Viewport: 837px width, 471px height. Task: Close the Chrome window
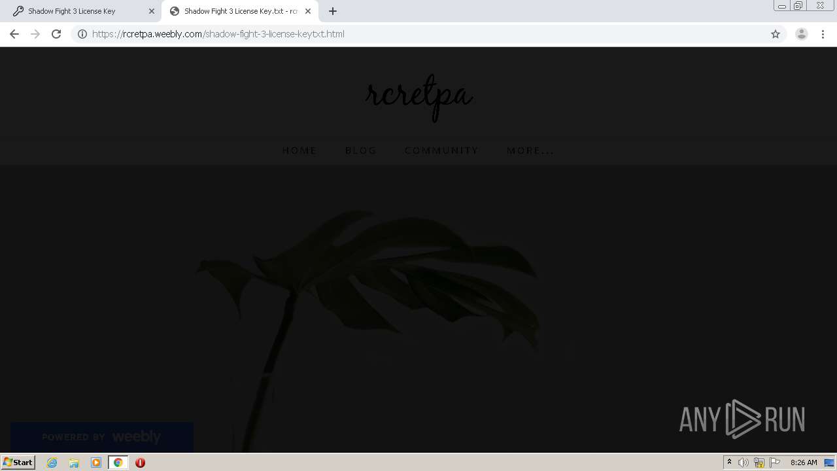coord(820,6)
